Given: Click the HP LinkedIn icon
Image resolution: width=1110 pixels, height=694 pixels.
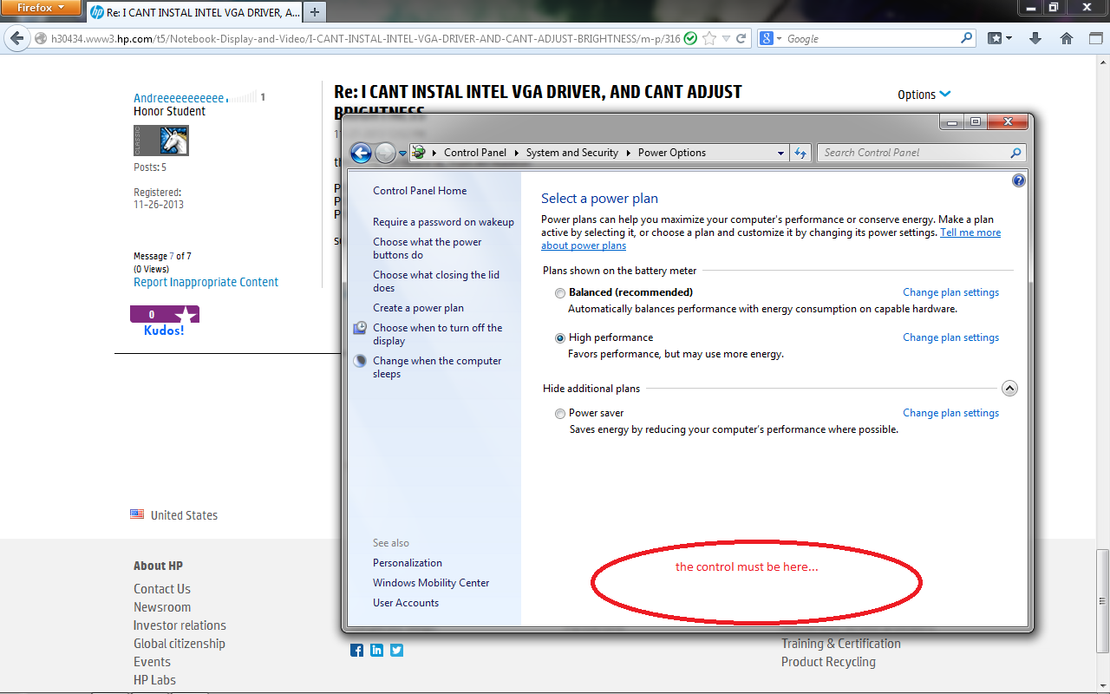Looking at the screenshot, I should point(376,650).
